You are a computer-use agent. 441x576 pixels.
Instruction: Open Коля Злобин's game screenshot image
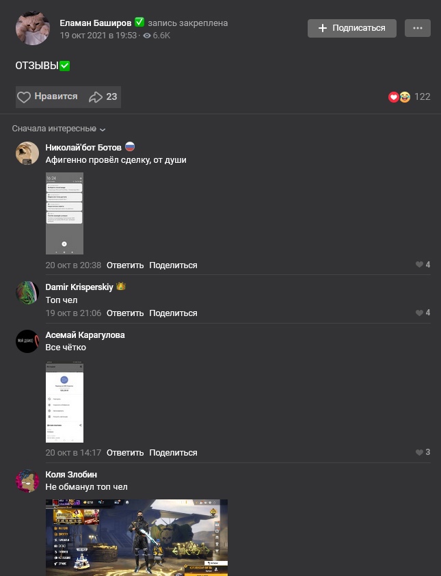[x=137, y=538]
